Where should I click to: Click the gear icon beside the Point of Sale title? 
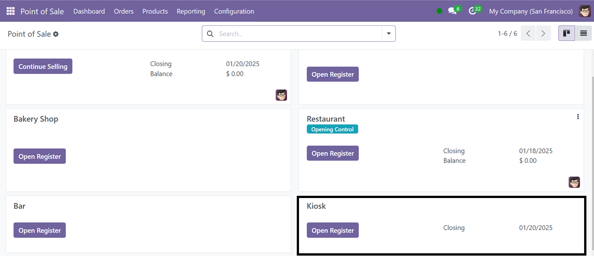[x=56, y=34]
